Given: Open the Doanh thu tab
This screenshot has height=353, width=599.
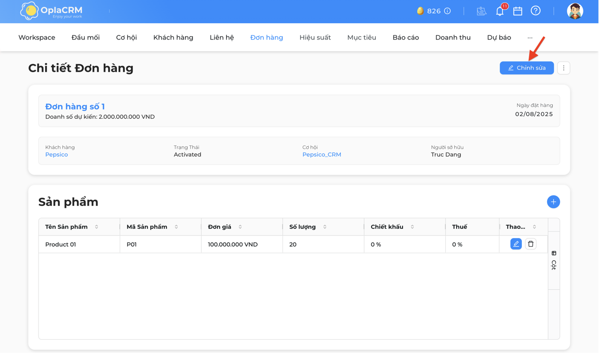Looking at the screenshot, I should pyautogui.click(x=453, y=37).
